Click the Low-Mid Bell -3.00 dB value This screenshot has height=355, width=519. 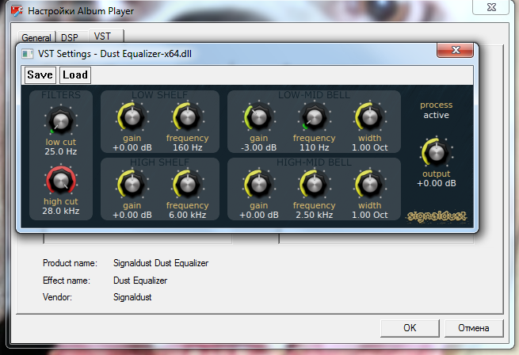tap(259, 147)
